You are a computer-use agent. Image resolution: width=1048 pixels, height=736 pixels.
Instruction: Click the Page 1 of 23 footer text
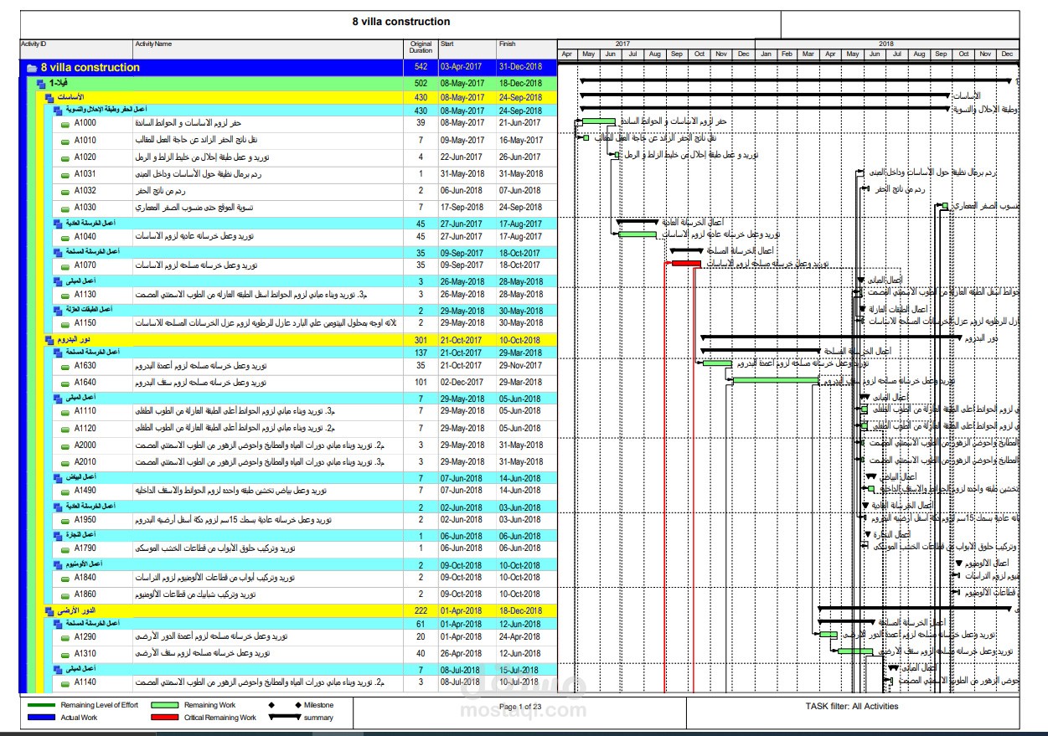click(x=519, y=707)
